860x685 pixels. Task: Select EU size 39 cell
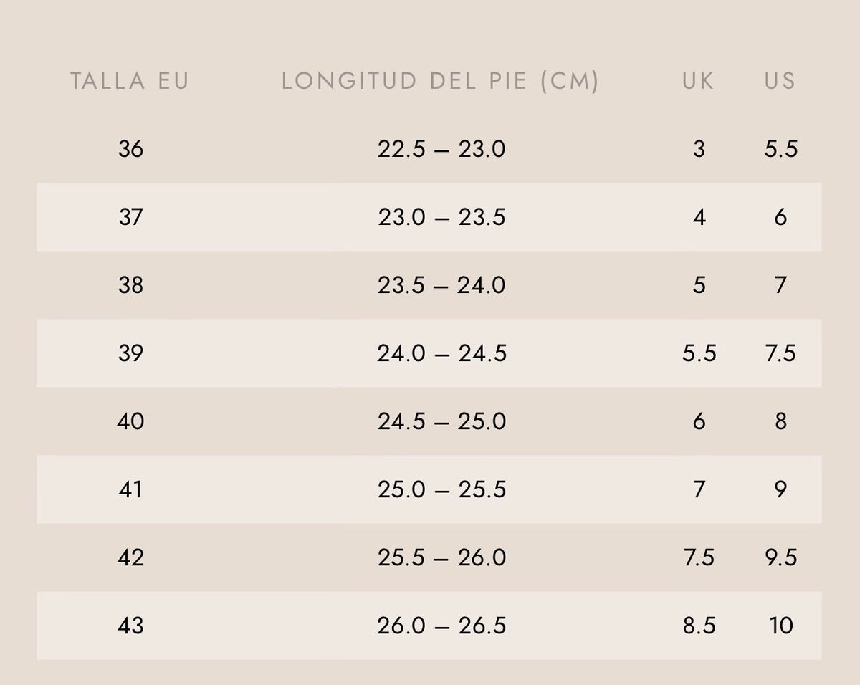coord(130,353)
